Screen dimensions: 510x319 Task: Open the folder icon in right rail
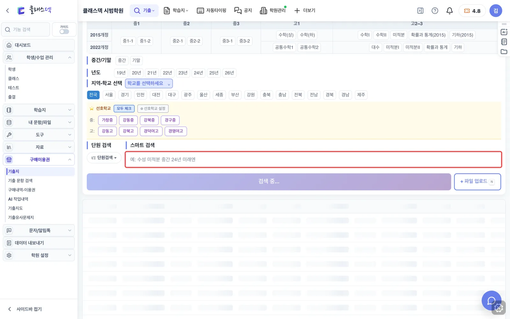[x=504, y=52]
